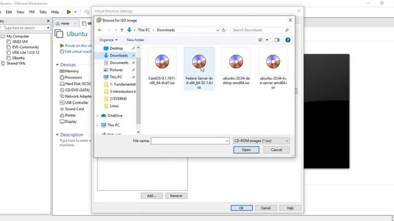Click This PC in the address breadcrumb
Screen dimensions: 394x221
click(x=143, y=30)
